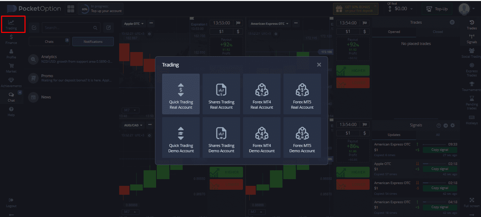This screenshot has width=481, height=217.
Task: Open the QT Real $0.00 balance dropdown
Action: coord(401,8)
